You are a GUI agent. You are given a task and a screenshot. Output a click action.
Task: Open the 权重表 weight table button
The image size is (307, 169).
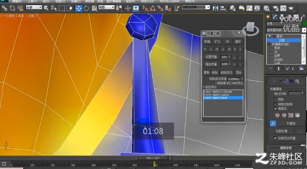coord(291,123)
